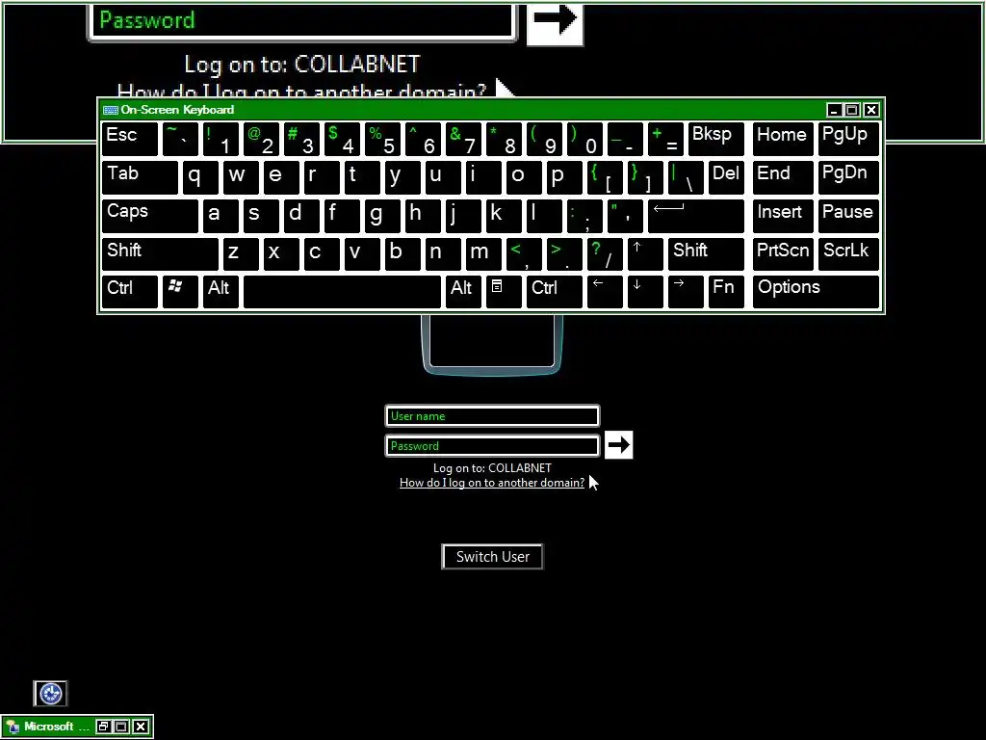Restore the Microsoft Magnifier window
986x740 pixels.
pyautogui.click(x=103, y=727)
